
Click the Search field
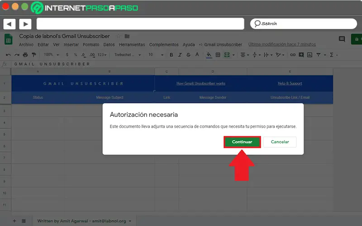303,24
